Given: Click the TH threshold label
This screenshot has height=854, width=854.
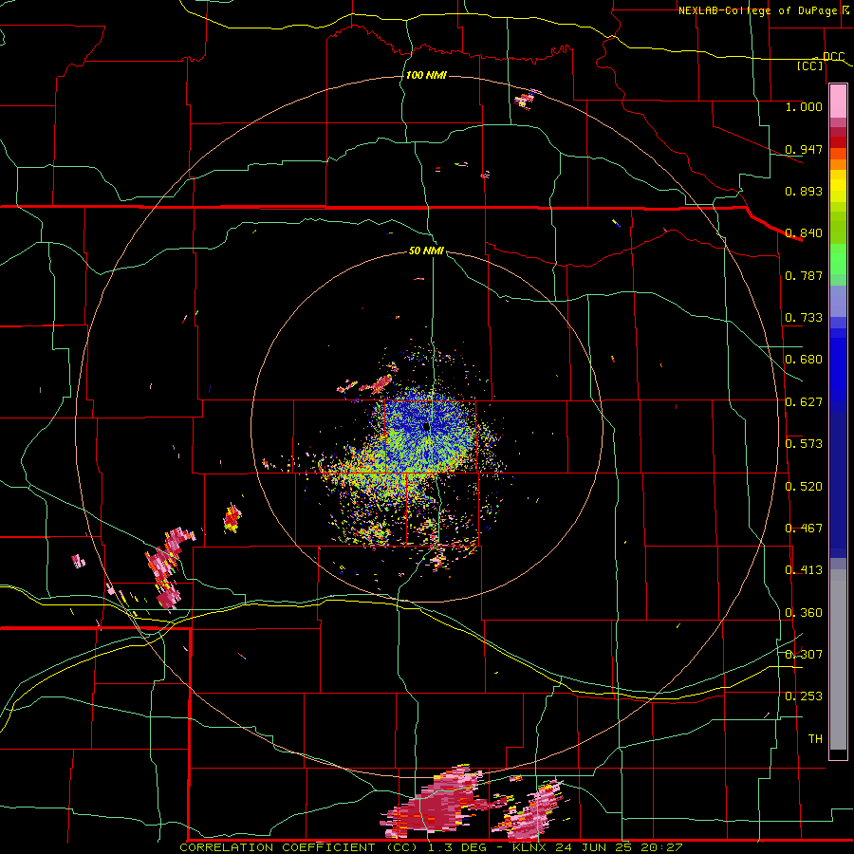Looking at the screenshot, I should pos(815,739).
